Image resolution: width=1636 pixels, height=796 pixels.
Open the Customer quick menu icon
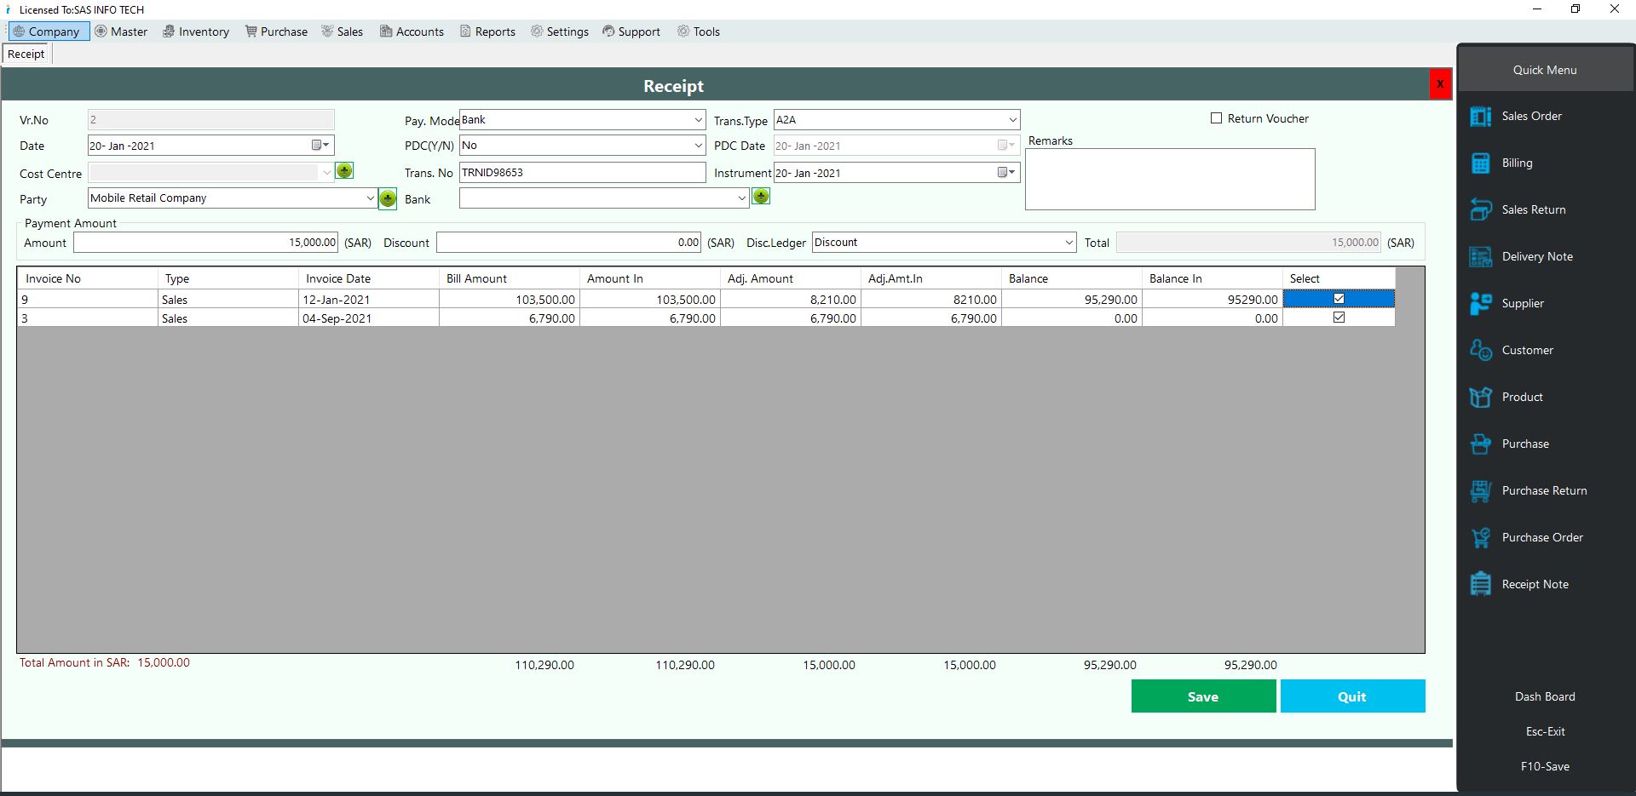(x=1481, y=350)
